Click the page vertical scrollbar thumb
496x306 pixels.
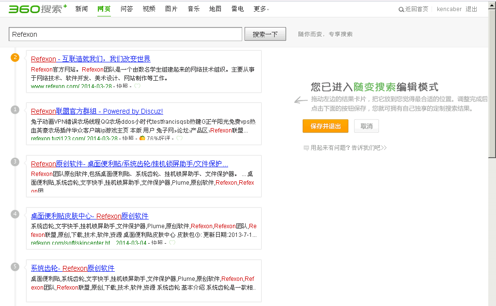tap(492, 83)
